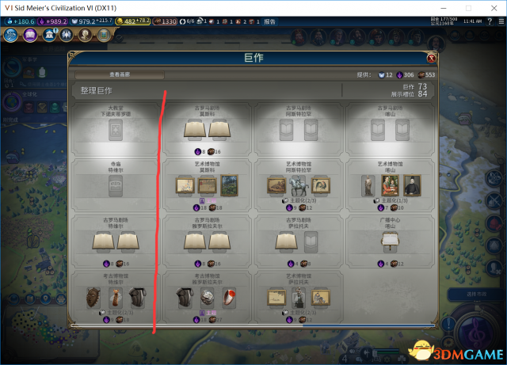
Task: Close the 巨作 great works panel
Action: pyautogui.click(x=431, y=58)
